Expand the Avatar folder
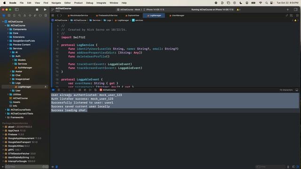 [10, 71]
